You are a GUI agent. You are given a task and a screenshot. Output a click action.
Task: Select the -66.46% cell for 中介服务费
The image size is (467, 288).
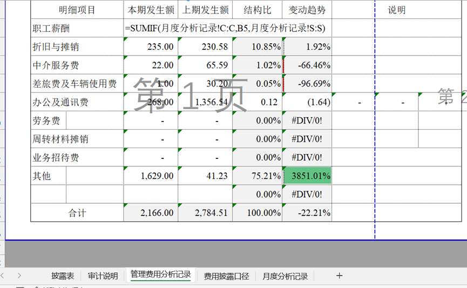[307, 65]
